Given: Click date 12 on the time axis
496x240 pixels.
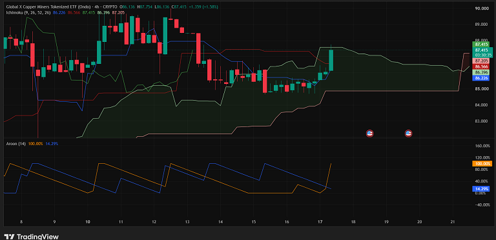Looking at the screenshot, I should [154, 221].
